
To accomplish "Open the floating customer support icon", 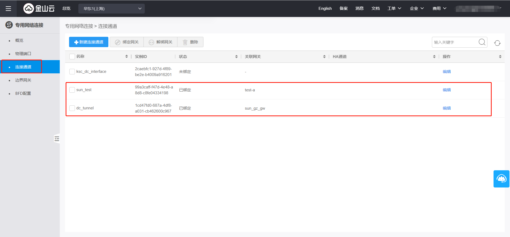I will point(501,179).
